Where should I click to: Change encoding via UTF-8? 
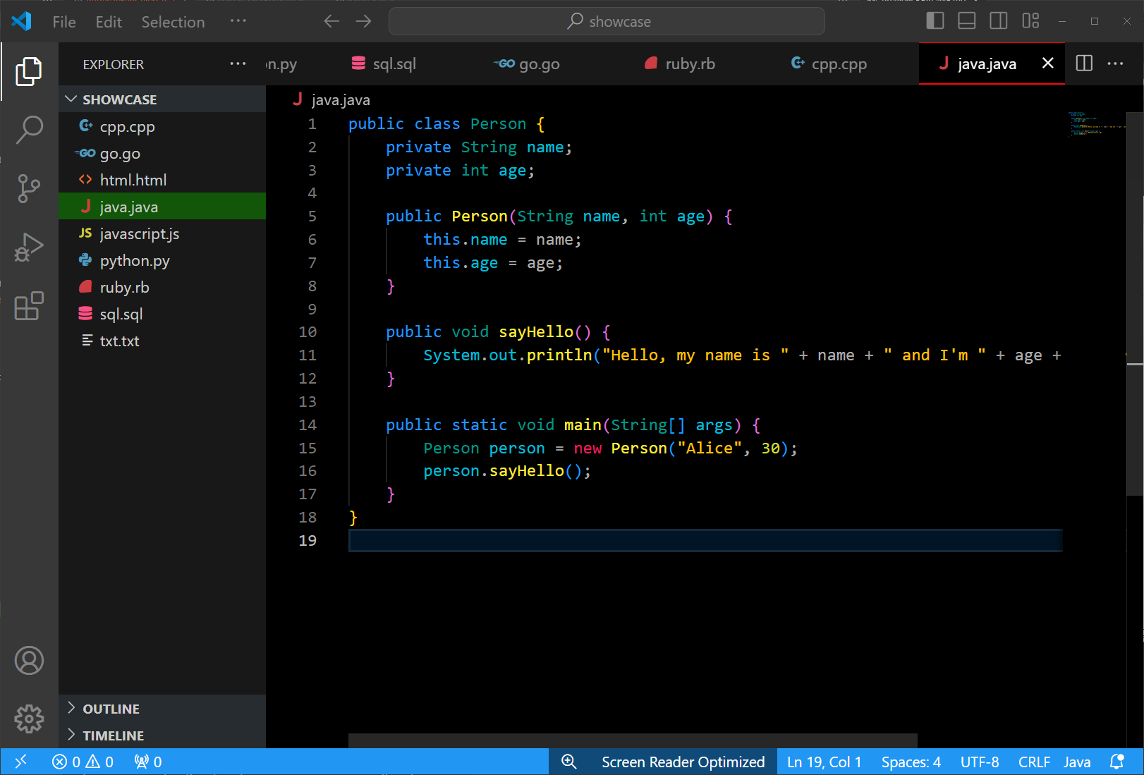[x=980, y=762]
